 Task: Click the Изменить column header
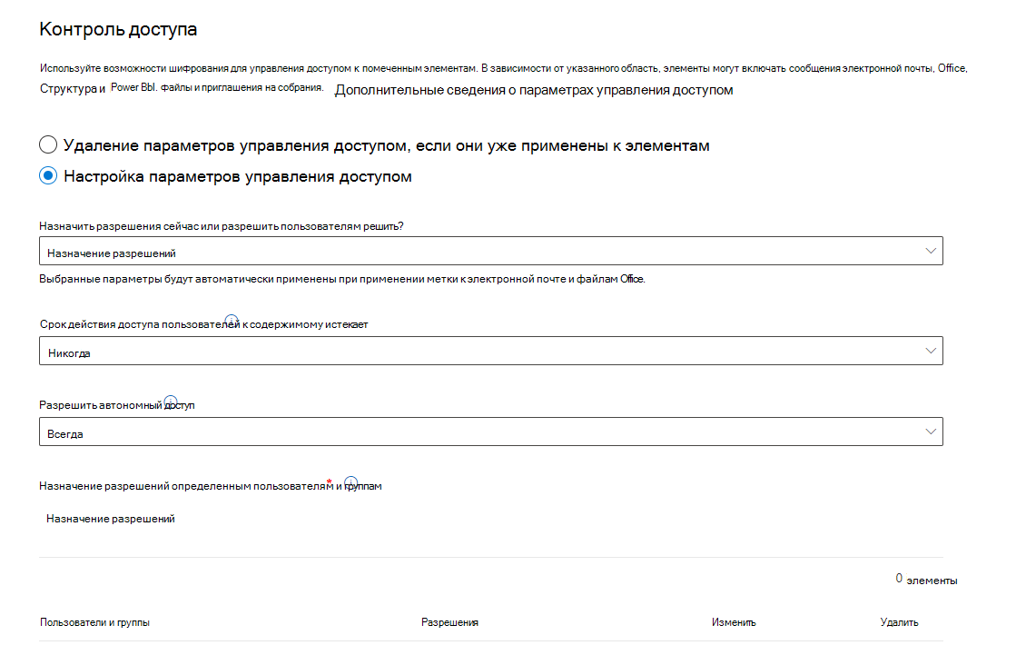[734, 622]
